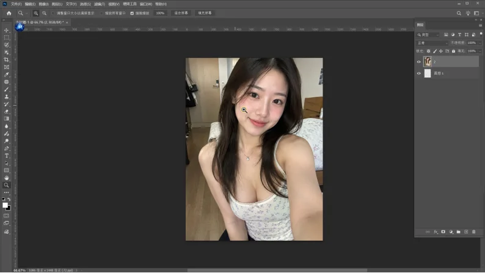Uncheck the scrubby zoom checkbox
This screenshot has width=485, height=273.
tap(132, 13)
